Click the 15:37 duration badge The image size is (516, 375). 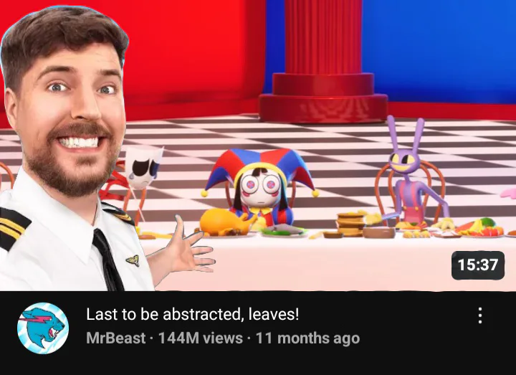click(478, 265)
